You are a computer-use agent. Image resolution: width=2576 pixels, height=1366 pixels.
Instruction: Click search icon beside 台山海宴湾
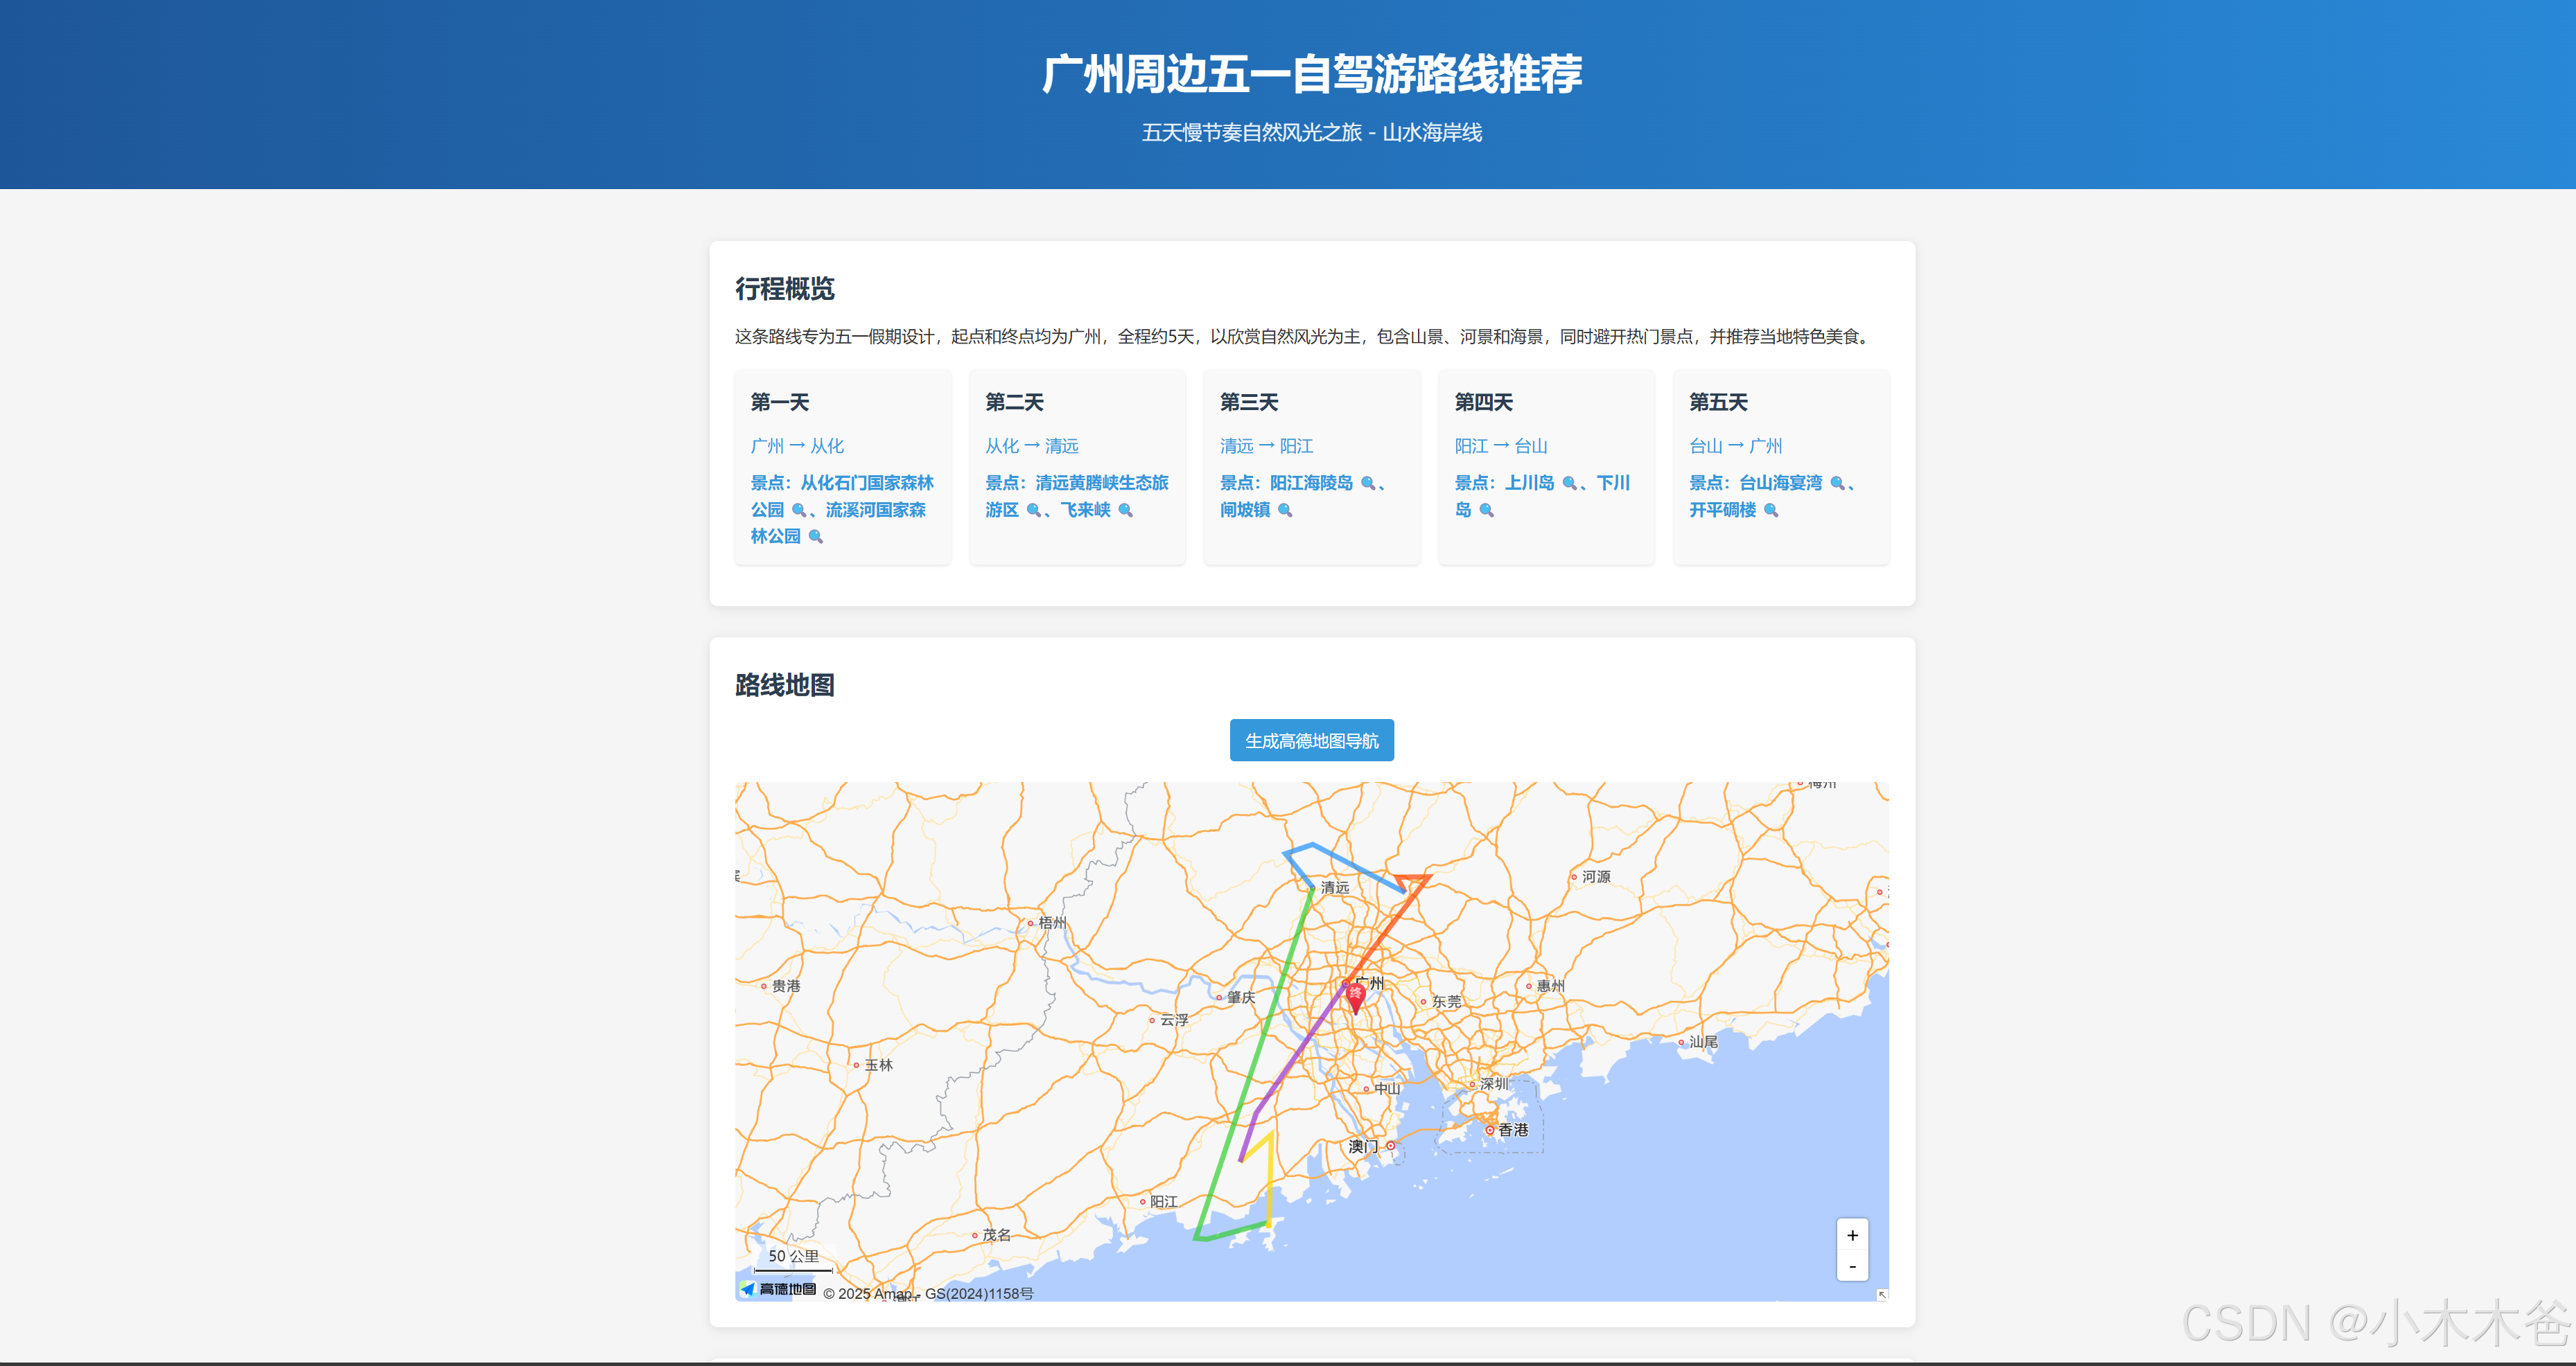(1837, 483)
